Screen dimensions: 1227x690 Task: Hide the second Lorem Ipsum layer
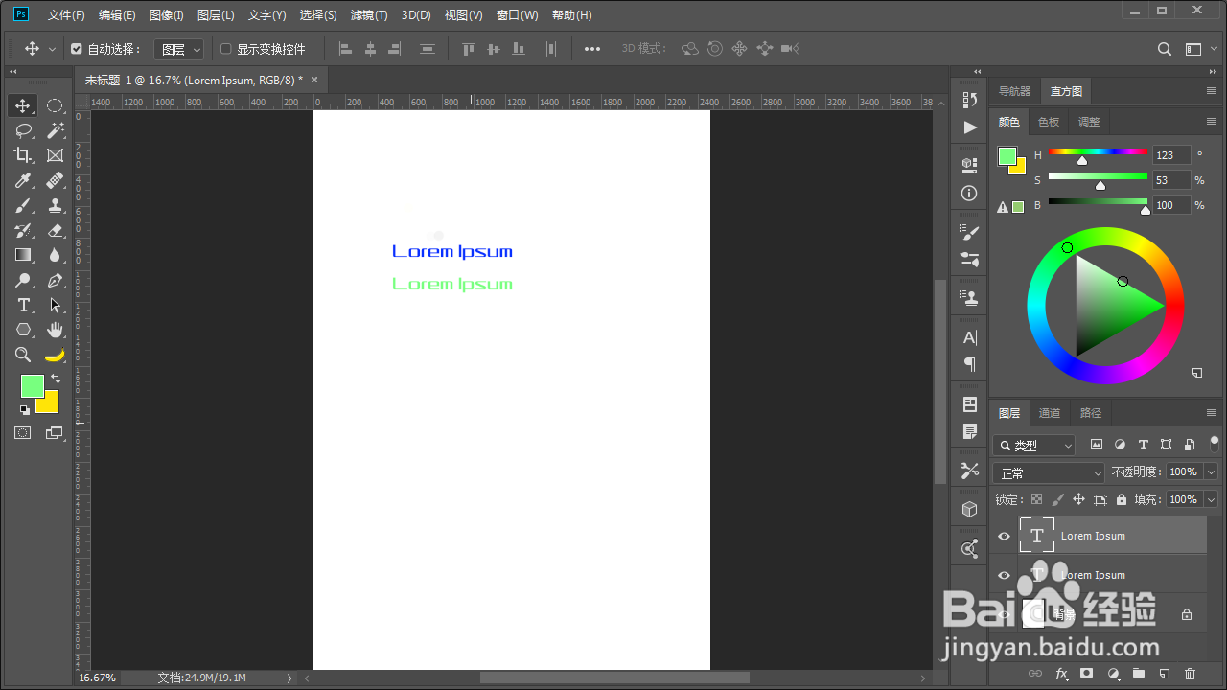click(1004, 575)
